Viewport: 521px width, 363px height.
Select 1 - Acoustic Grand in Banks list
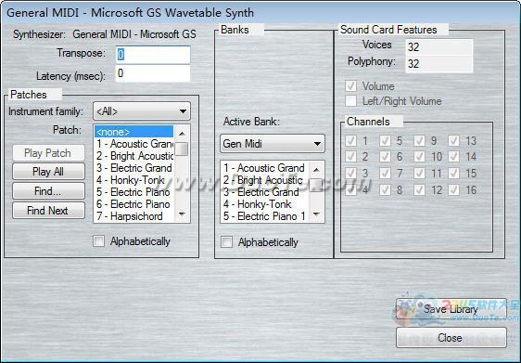pyautogui.click(x=265, y=168)
